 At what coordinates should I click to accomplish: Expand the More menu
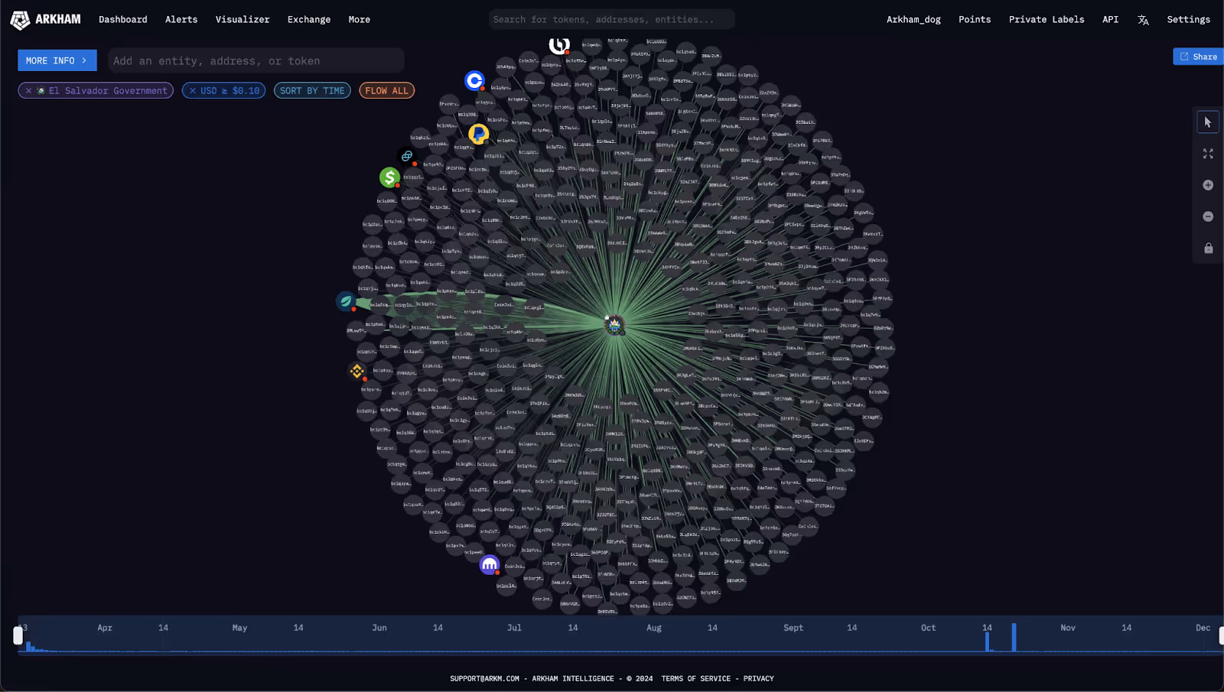[359, 20]
